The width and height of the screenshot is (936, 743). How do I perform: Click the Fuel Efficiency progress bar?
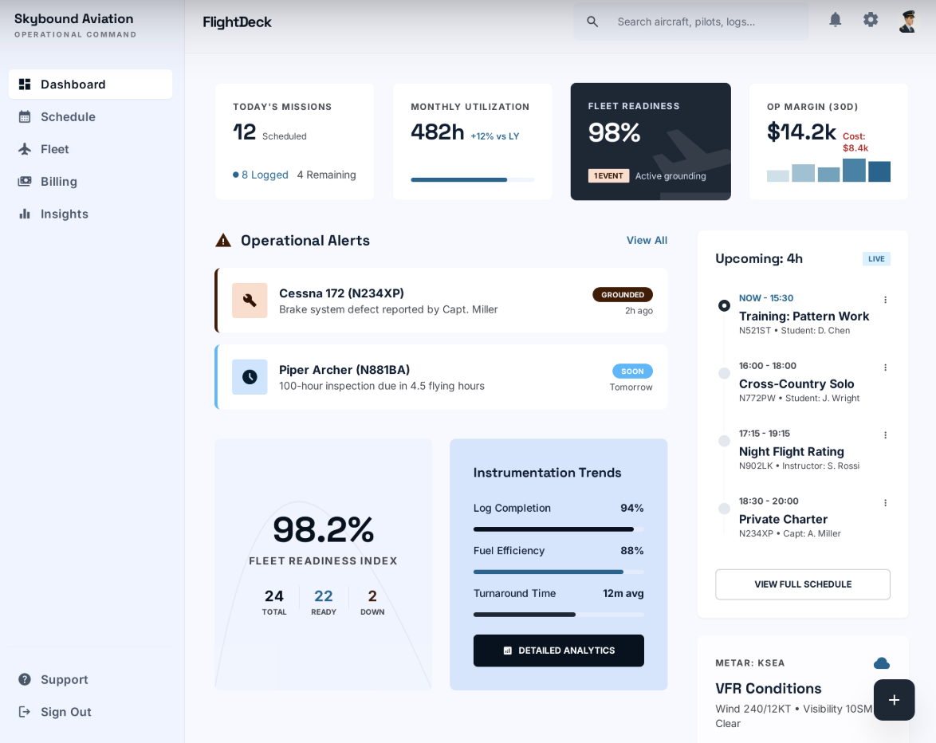558,572
